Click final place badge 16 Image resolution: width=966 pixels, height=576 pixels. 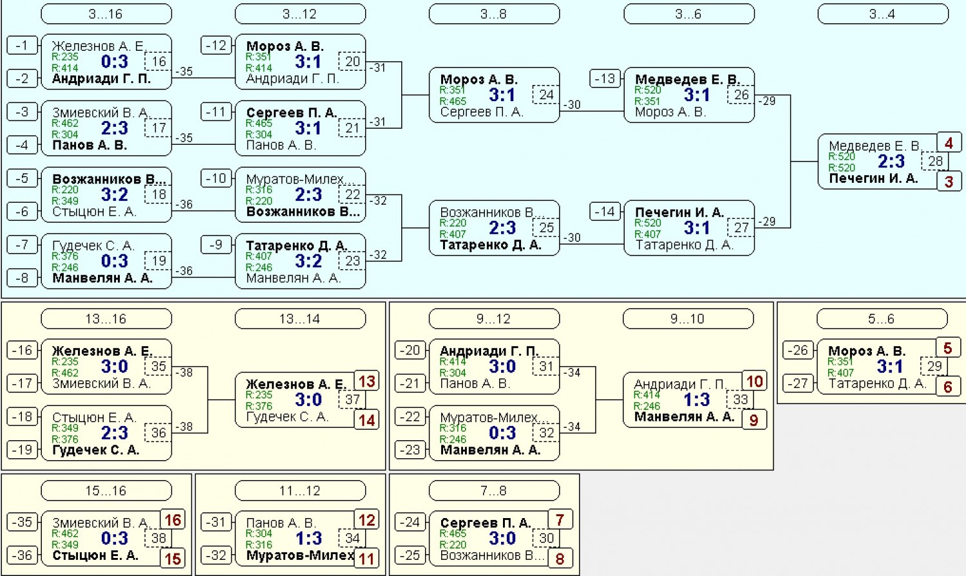pos(173,519)
